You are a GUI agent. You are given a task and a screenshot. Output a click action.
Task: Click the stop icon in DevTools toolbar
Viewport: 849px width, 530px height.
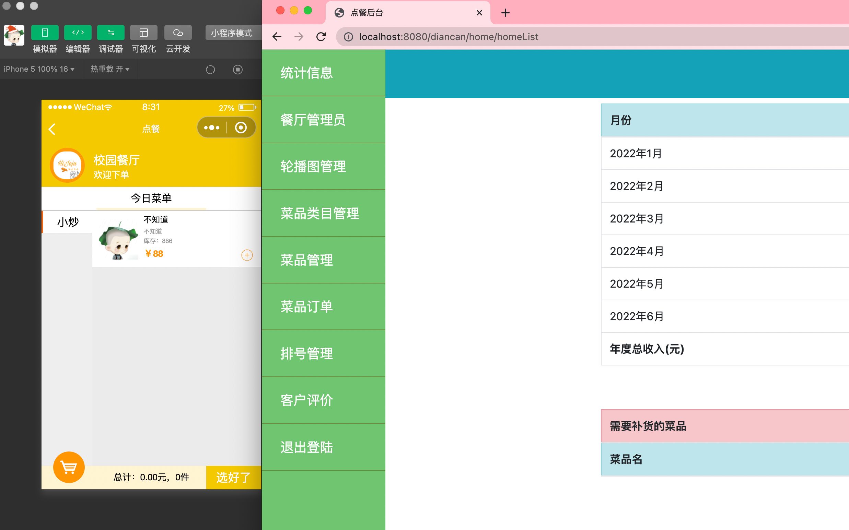pyautogui.click(x=238, y=69)
